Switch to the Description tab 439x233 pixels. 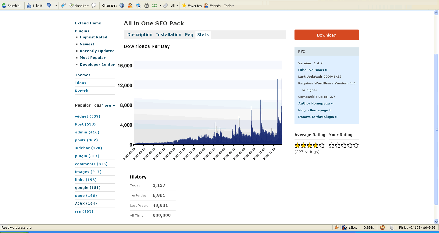click(140, 35)
